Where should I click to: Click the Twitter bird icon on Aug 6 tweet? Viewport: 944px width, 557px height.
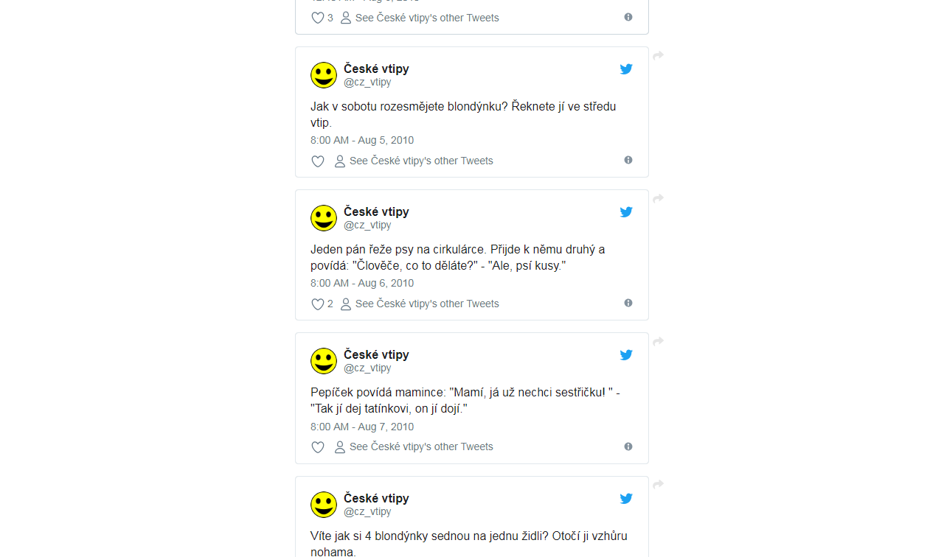(626, 212)
